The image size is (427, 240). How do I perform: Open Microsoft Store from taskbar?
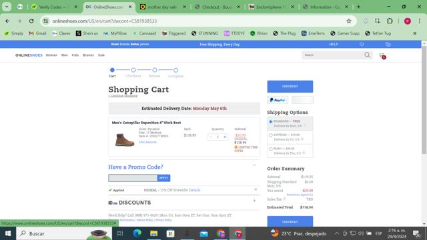(171, 233)
